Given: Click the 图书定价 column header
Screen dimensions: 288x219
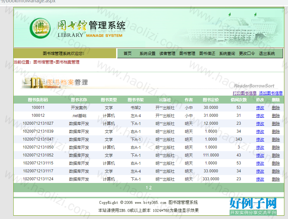Looking at the screenshot, I should click(x=211, y=100).
